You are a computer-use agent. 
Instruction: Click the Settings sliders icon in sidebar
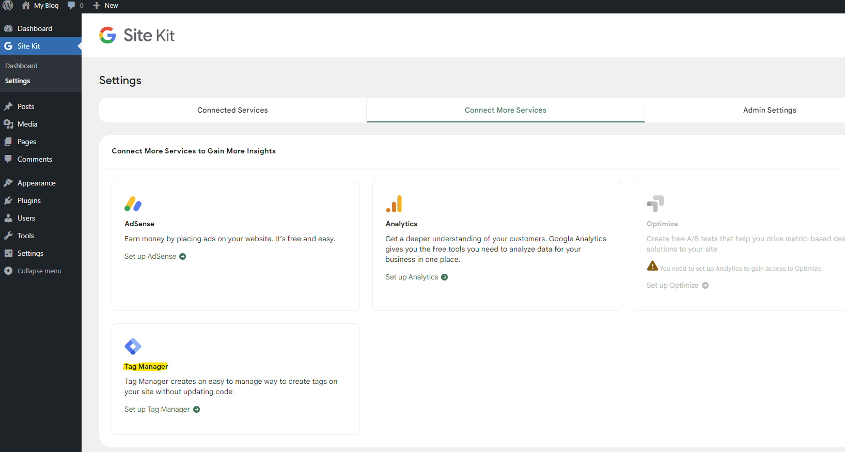8,253
